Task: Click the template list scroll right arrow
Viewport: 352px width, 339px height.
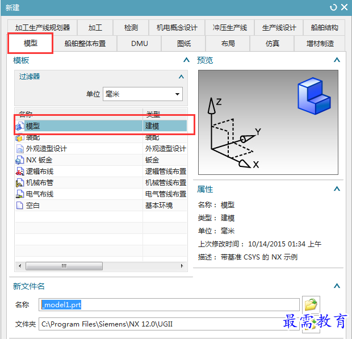Action: [182, 266]
